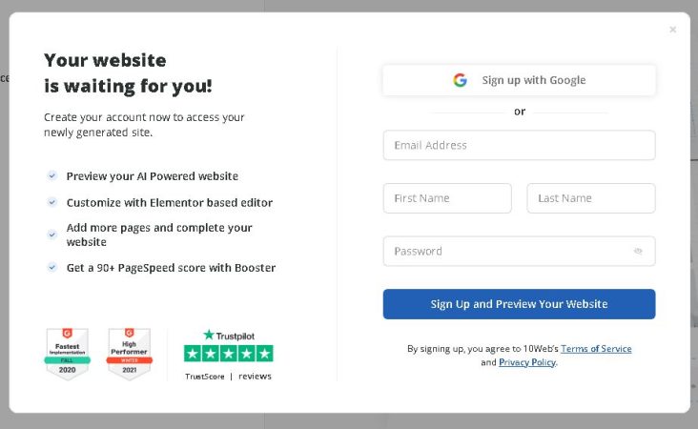This screenshot has height=429, width=698.
Task: Click the G2 High Performer 2021 badge
Action: click(x=130, y=354)
